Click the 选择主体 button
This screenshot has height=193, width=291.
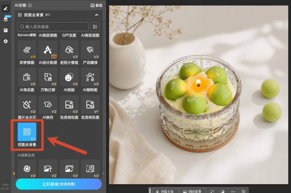pyautogui.click(x=165, y=191)
